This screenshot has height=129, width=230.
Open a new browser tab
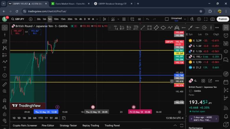coord(138,4)
